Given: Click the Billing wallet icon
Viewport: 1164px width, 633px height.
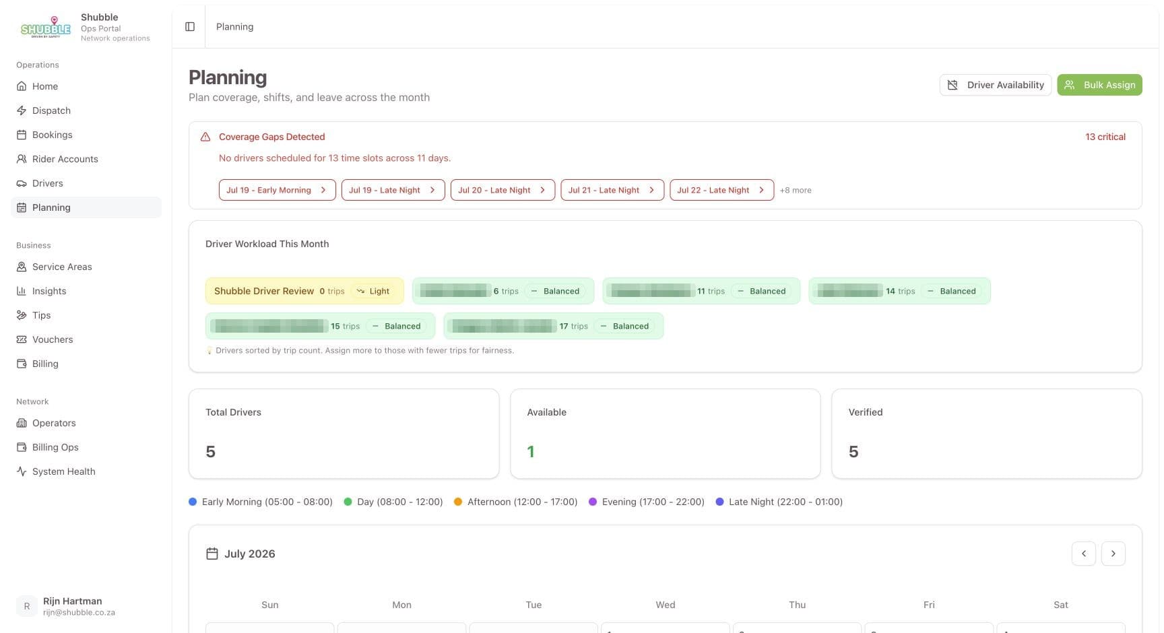Looking at the screenshot, I should pyautogui.click(x=22, y=364).
